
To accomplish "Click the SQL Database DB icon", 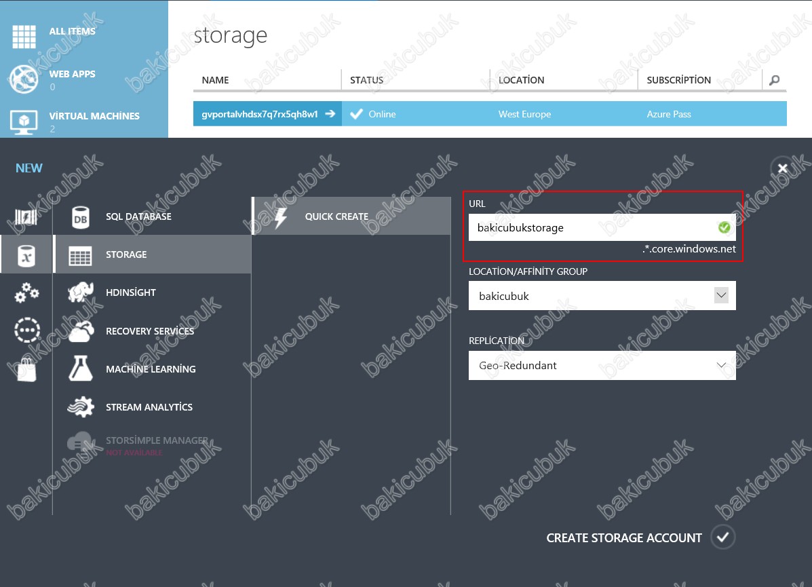I will pyautogui.click(x=80, y=217).
